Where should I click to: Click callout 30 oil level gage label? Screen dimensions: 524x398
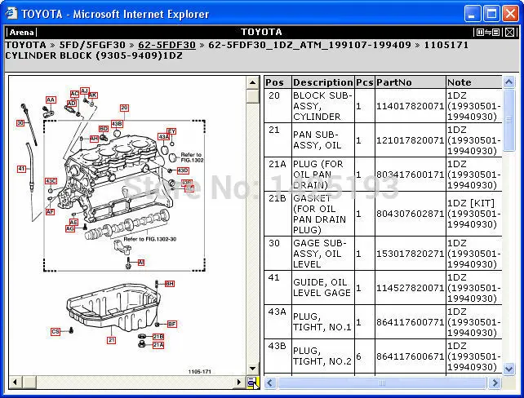(x=20, y=123)
